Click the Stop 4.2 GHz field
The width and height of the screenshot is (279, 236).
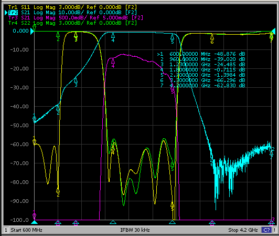243,230
